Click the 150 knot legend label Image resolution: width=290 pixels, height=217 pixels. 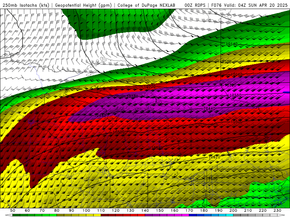(x=160, y=210)
